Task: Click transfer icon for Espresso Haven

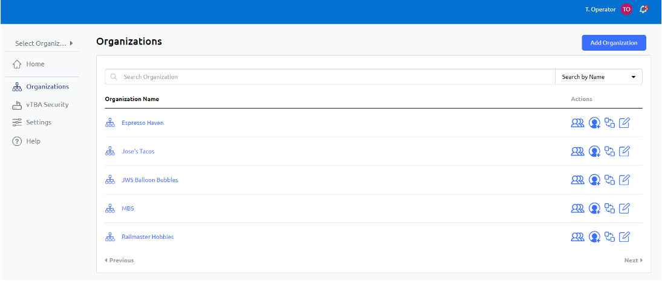Action: click(609, 123)
